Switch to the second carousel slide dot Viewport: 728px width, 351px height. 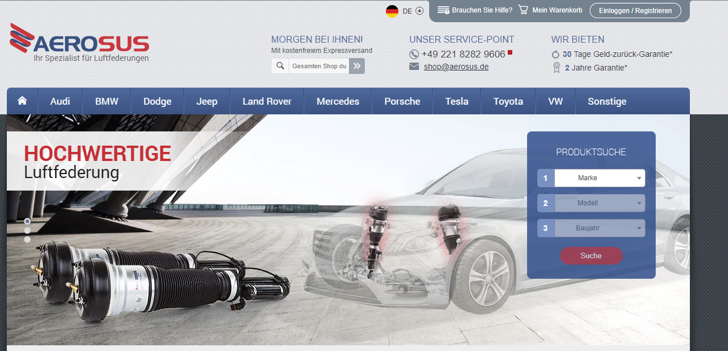(27, 230)
